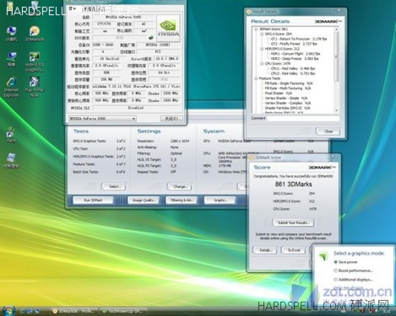
Task: Click the Result Details window title icon
Action: point(249,11)
